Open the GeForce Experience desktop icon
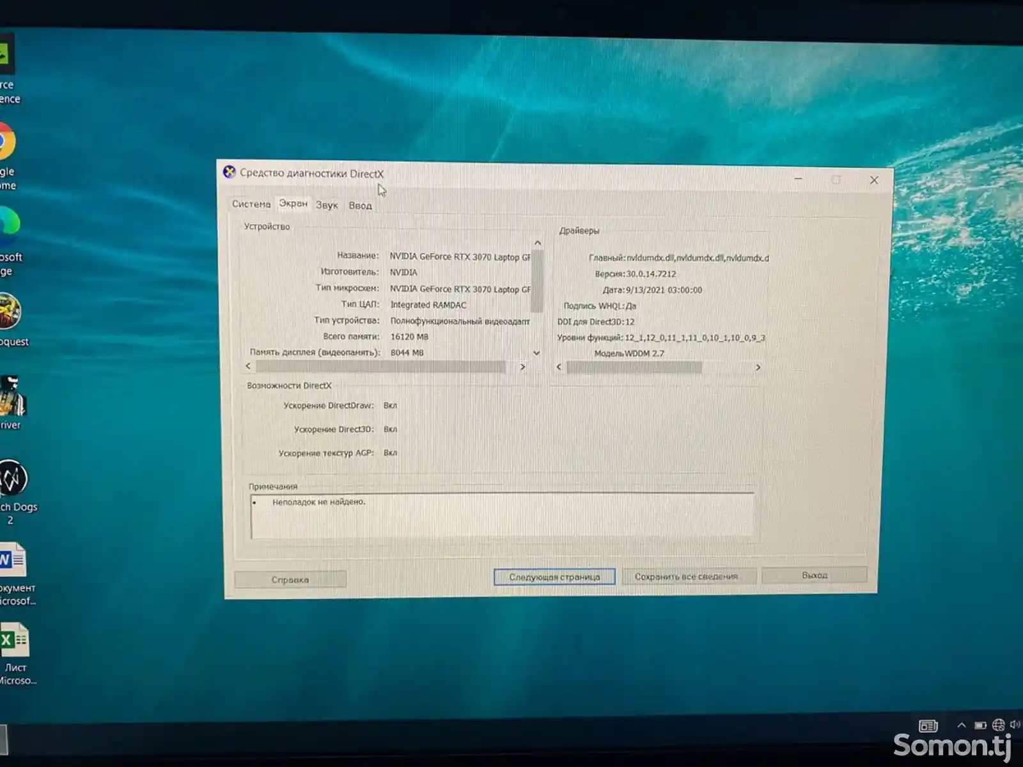 tap(8, 70)
